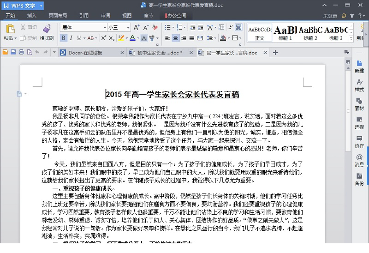
Task: Clear formatting with the eraser icon
Action: pyautogui.click(x=155, y=27)
